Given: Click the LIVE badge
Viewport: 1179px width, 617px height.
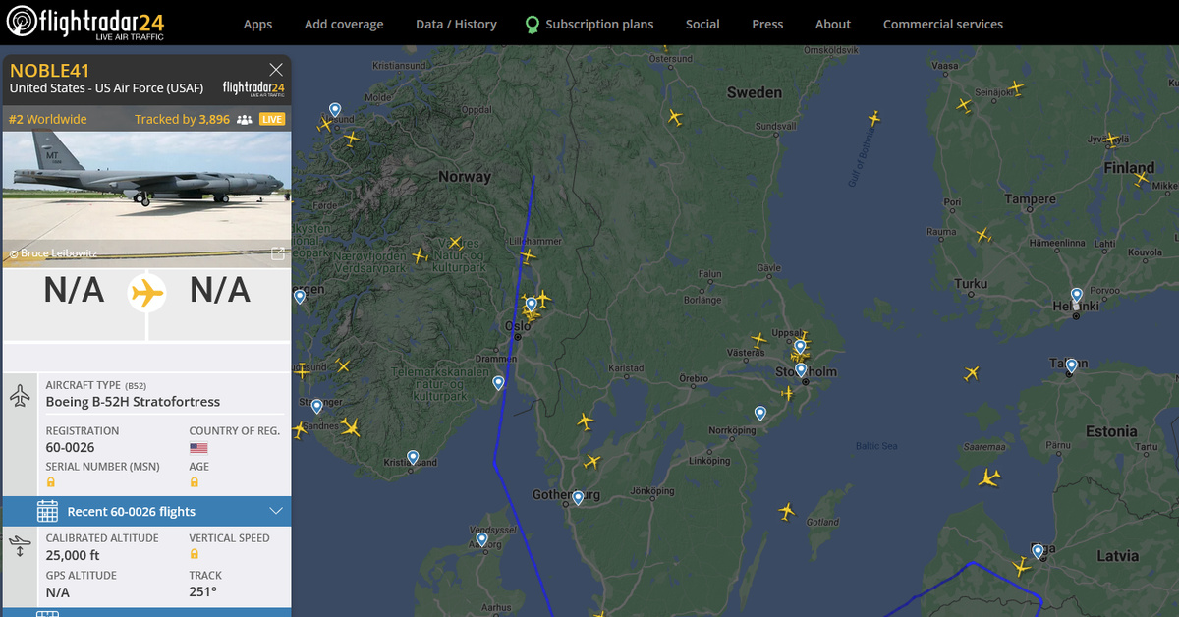Looking at the screenshot, I should coord(272,119).
